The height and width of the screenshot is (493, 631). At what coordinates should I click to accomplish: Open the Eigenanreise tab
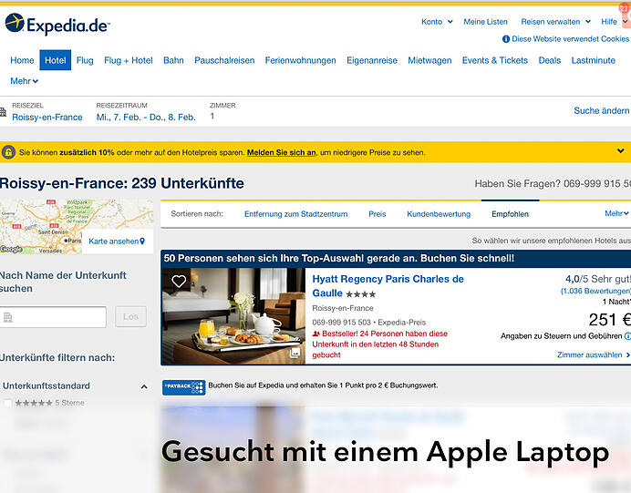point(372,60)
